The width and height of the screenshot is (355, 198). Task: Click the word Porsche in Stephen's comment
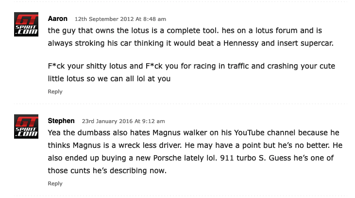click(168, 158)
